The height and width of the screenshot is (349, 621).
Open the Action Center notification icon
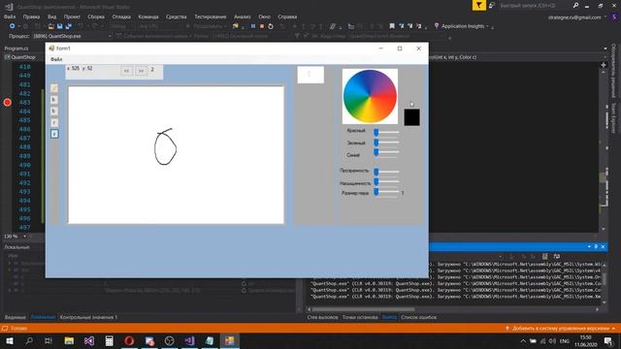608,340
